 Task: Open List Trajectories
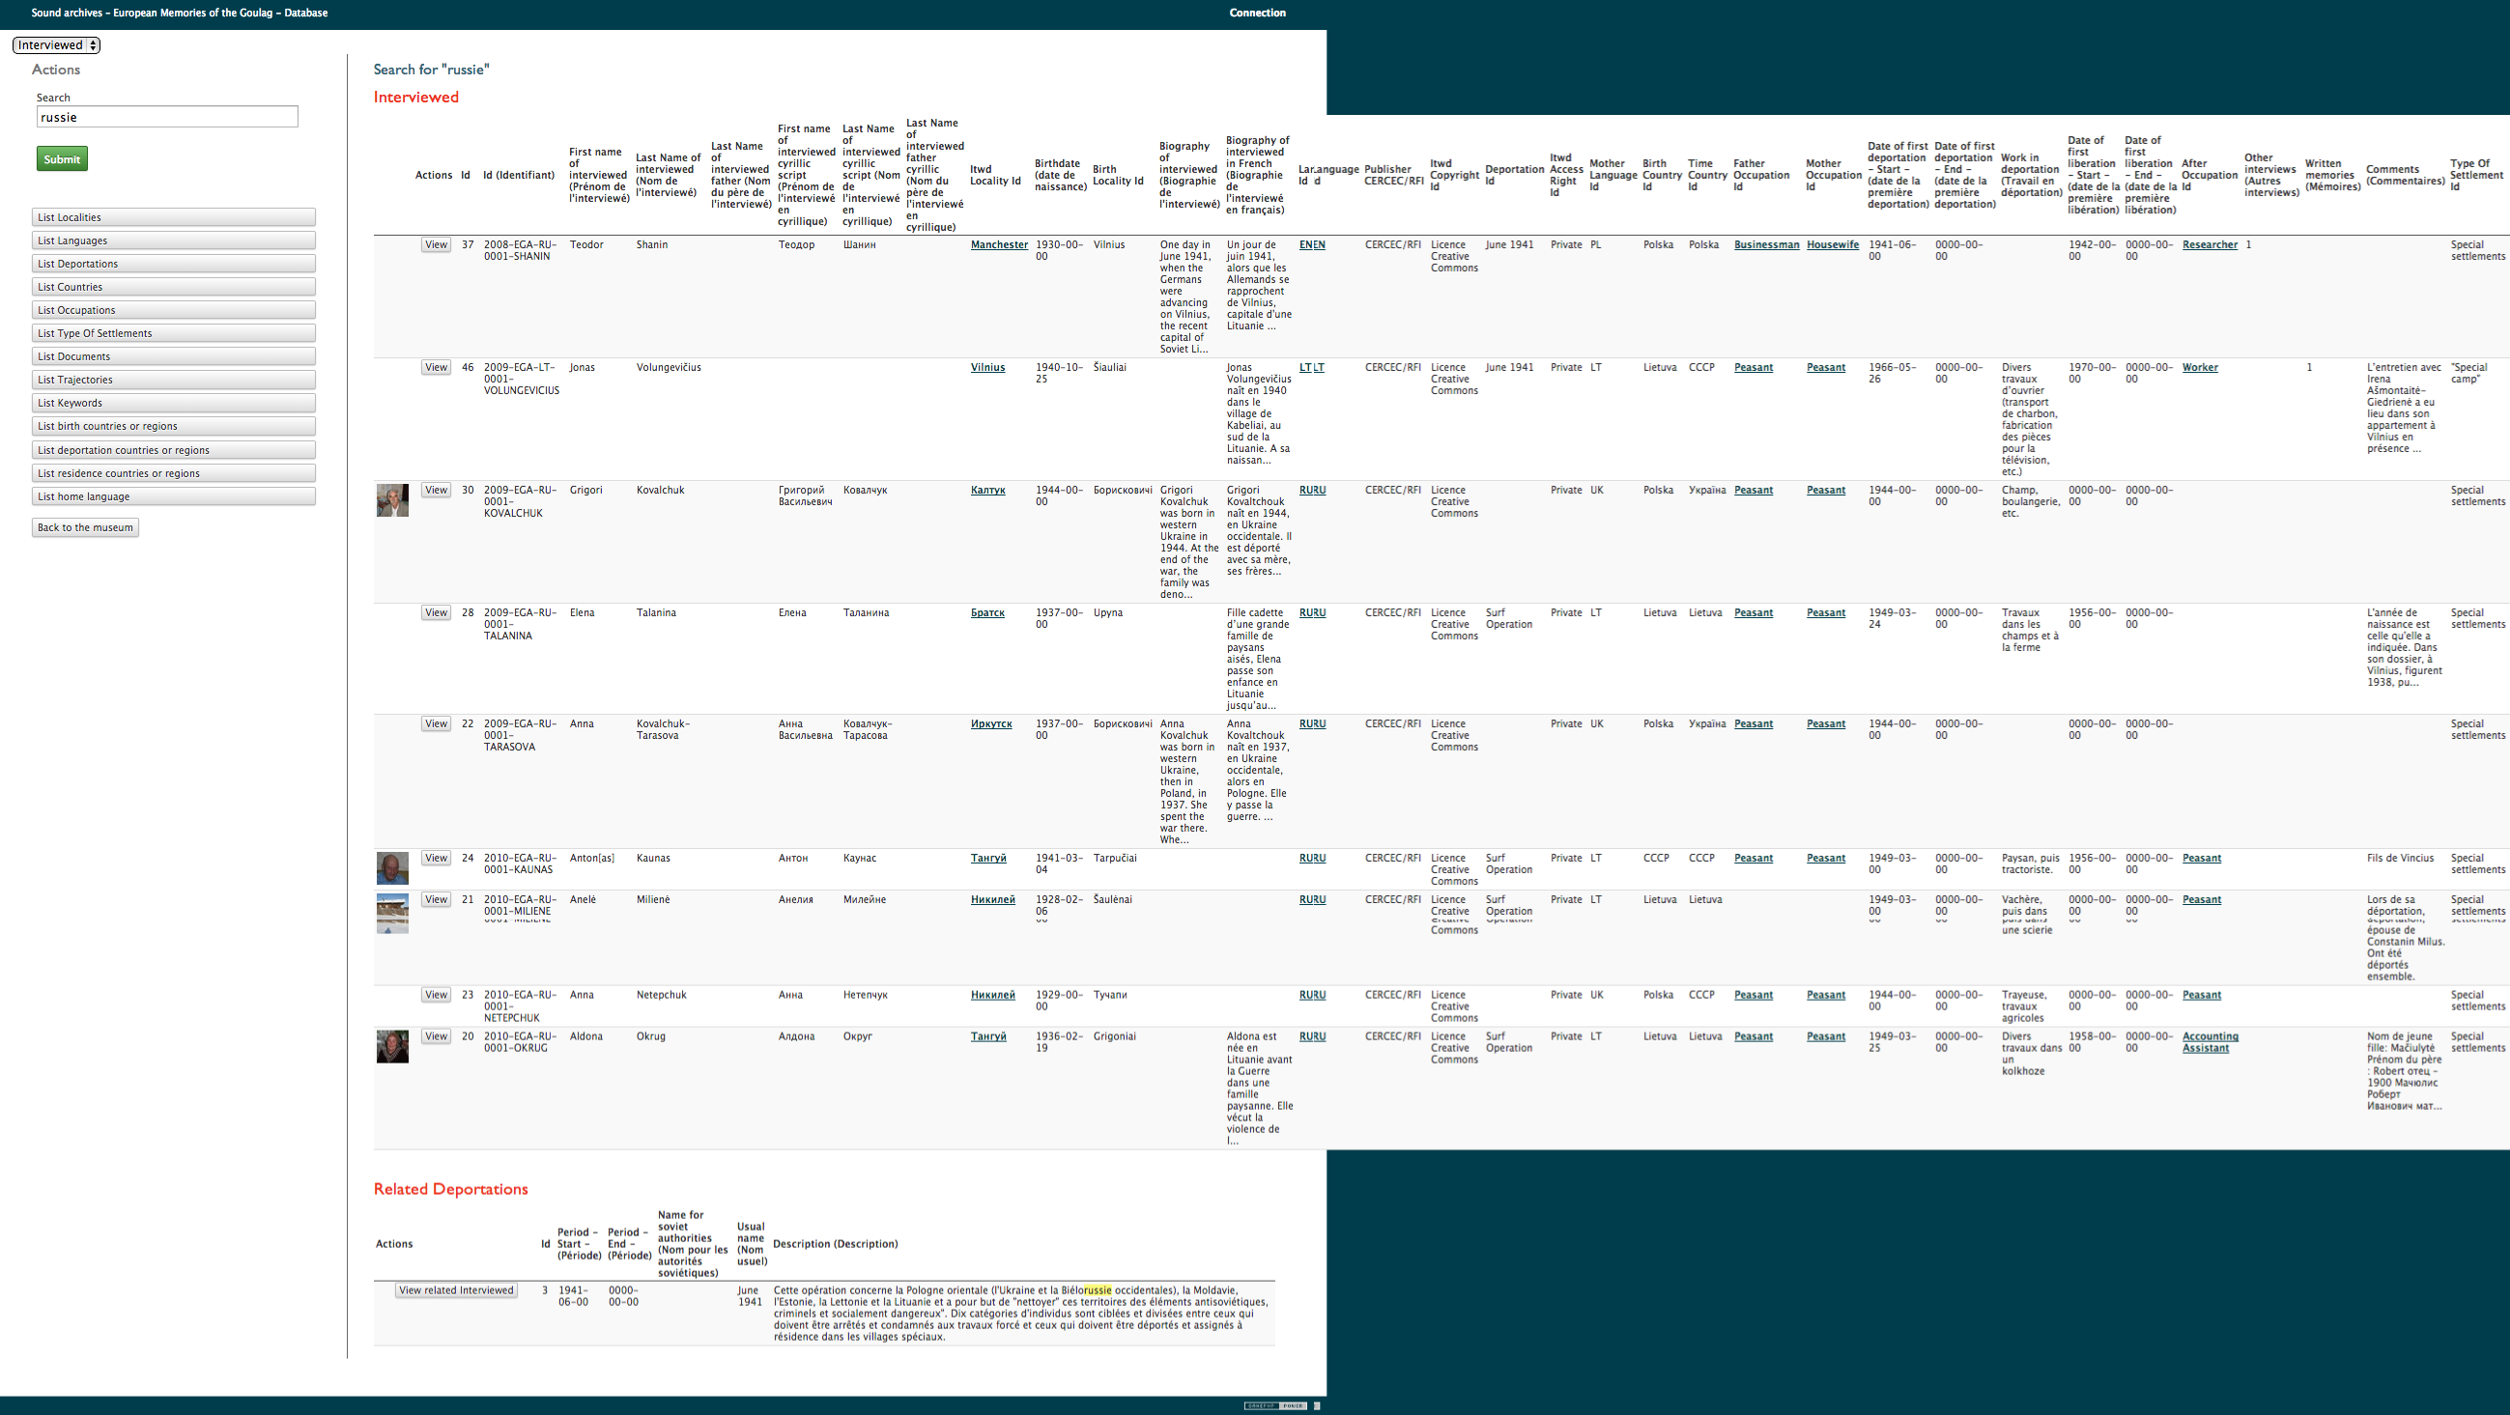[174, 380]
